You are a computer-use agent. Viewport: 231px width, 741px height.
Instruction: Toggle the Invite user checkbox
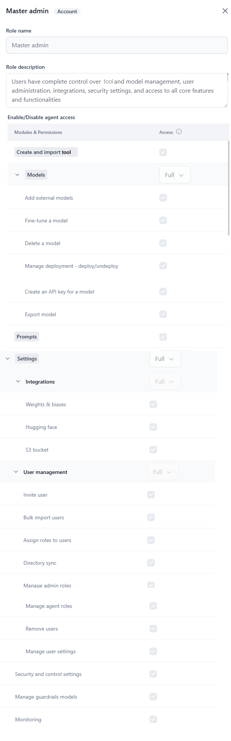click(151, 495)
